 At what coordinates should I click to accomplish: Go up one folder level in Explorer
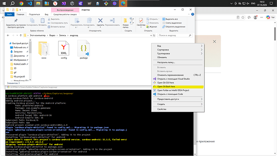click(x=20, y=35)
